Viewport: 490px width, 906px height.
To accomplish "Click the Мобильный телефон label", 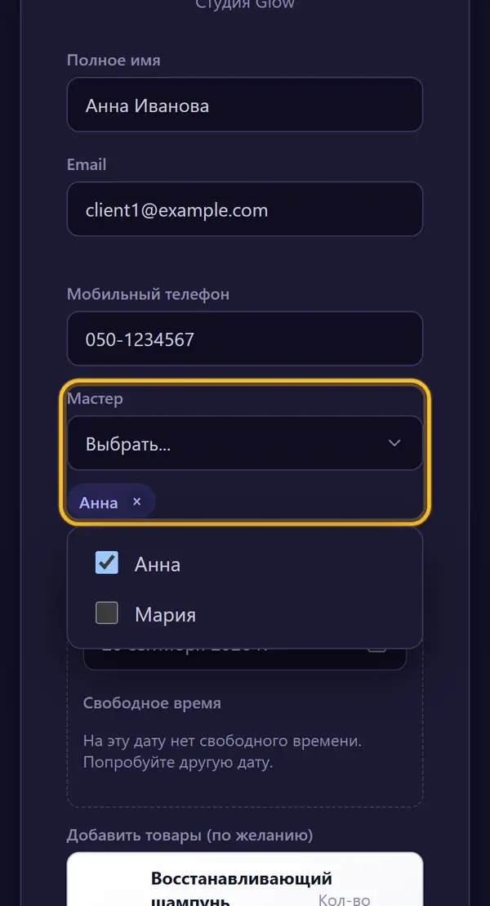I will [x=148, y=294].
